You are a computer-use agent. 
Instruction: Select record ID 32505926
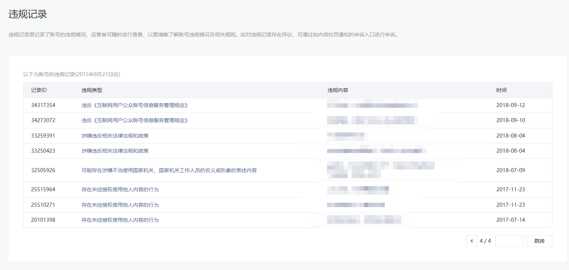[43, 170]
